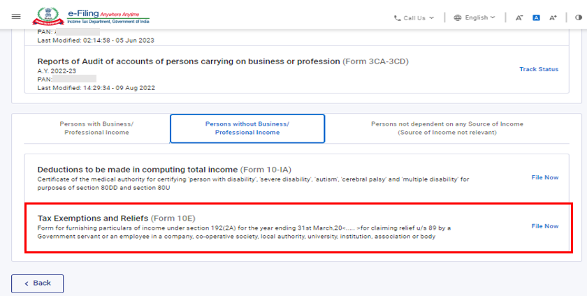587x296 pixels.
Task: Click Track Status for Form 3CA-3CD
Action: tap(539, 69)
